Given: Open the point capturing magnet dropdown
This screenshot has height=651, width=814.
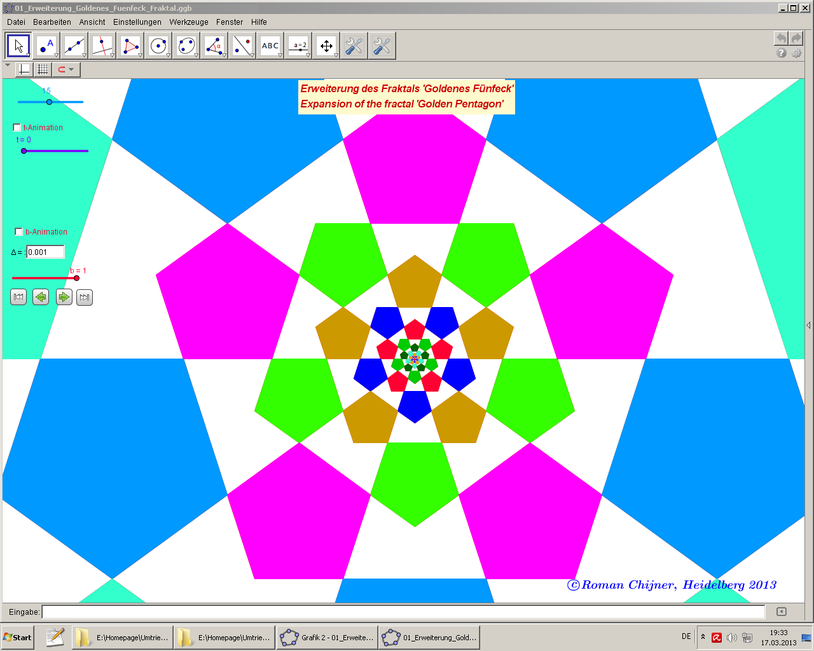Looking at the screenshot, I should [x=66, y=69].
